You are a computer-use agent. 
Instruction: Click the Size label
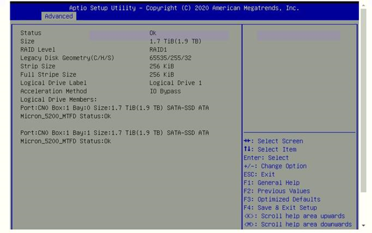27,41
